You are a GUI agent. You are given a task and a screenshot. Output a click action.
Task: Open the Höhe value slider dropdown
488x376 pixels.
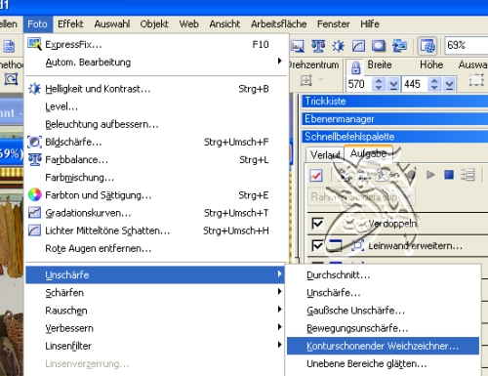[x=450, y=84]
